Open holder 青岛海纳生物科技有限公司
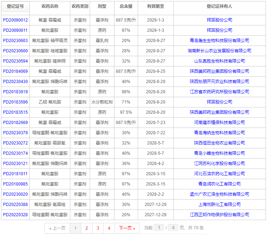The image size is (267, 236). tap(219, 133)
